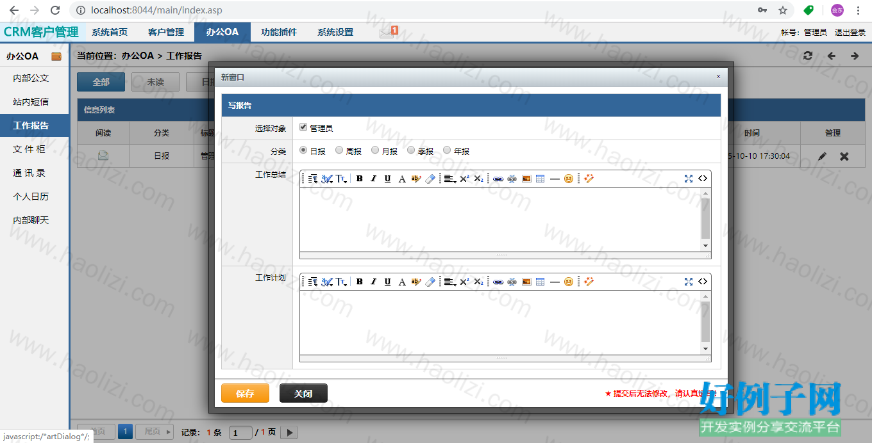Insert an image in the 工作计划 editor
The width and height of the screenshot is (872, 443).
(x=526, y=282)
